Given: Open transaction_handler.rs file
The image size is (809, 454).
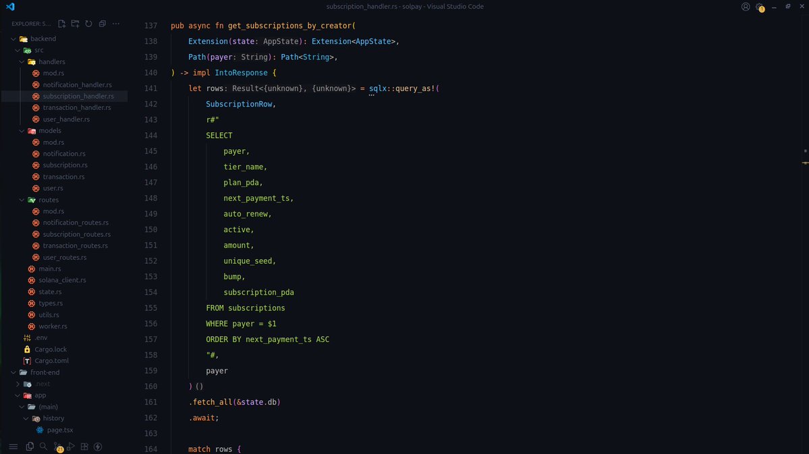Looking at the screenshot, I should coord(77,108).
